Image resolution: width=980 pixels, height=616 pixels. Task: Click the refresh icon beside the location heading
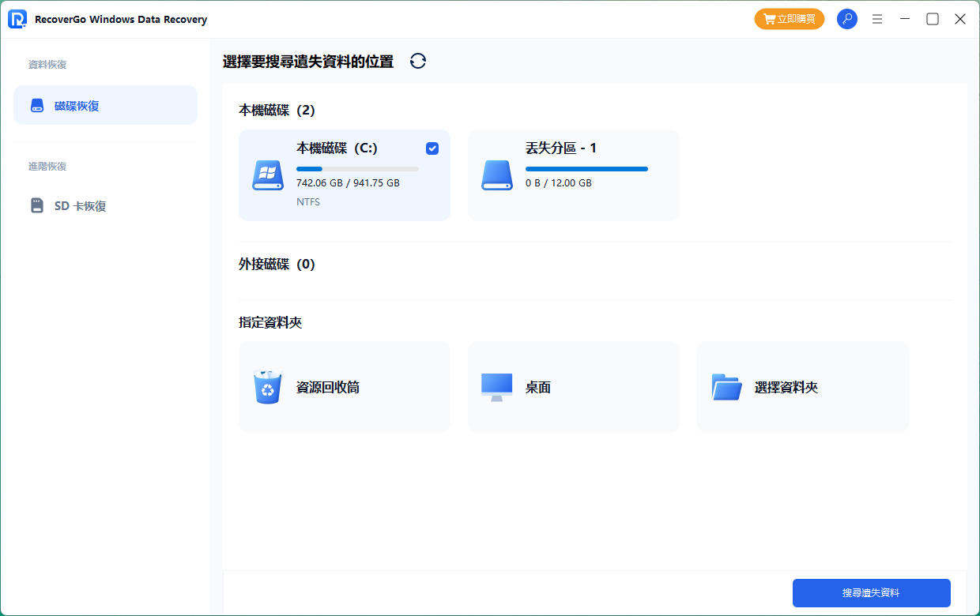[x=418, y=62]
